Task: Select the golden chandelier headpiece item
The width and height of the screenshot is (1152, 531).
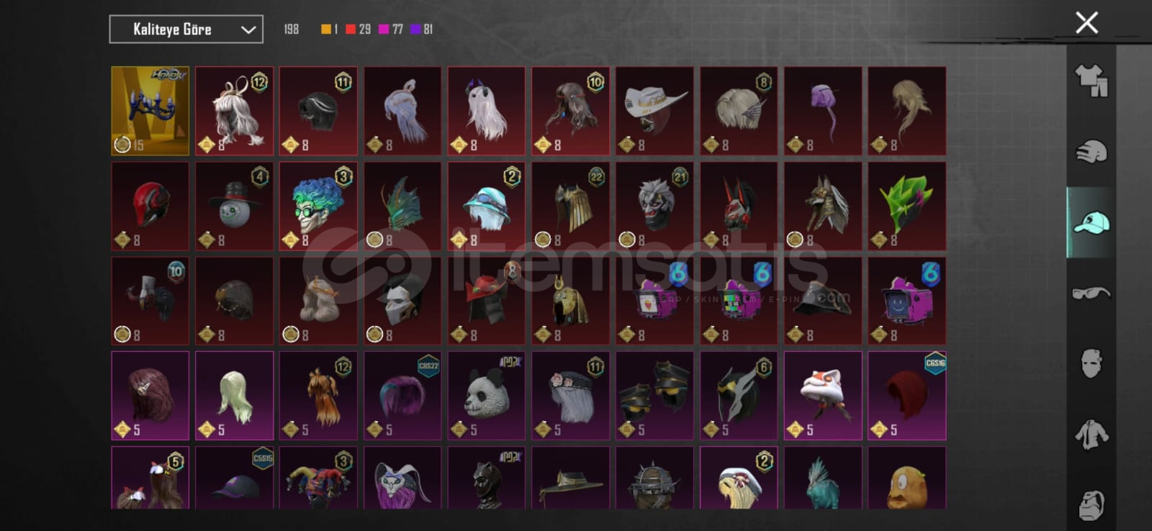Action: tap(150, 111)
